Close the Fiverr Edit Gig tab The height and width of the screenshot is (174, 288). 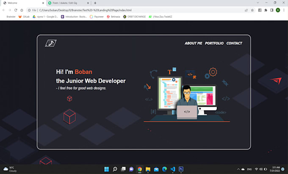coord(88,3)
